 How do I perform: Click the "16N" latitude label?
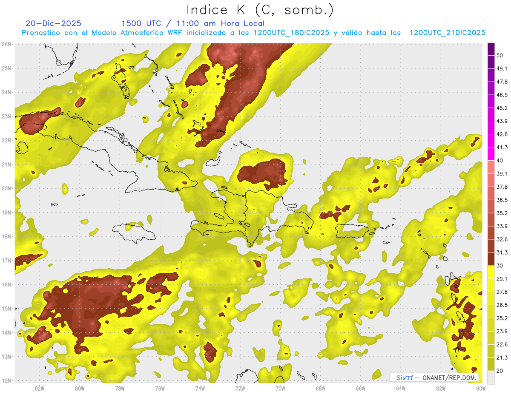click(x=7, y=284)
